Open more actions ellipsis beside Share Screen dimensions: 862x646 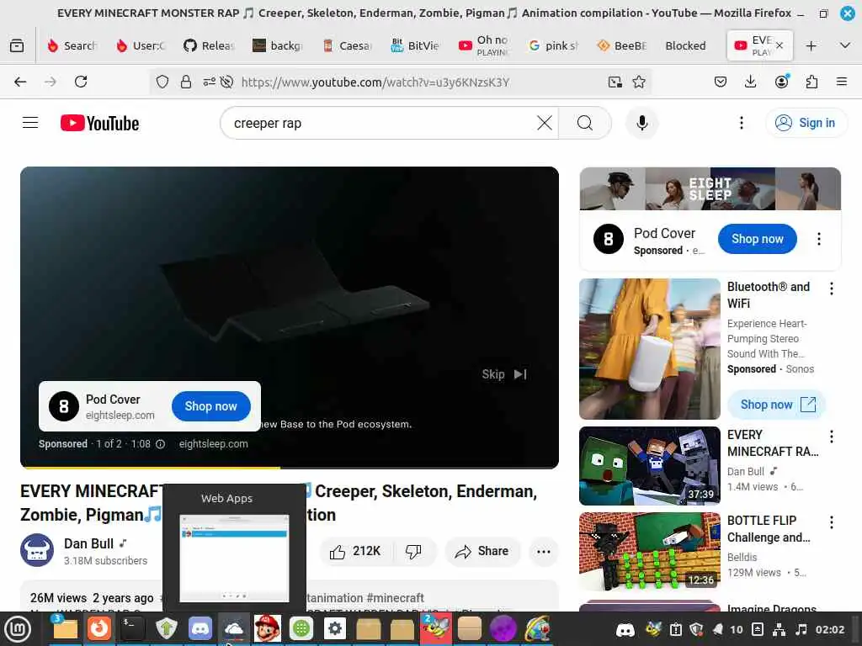pyautogui.click(x=543, y=552)
